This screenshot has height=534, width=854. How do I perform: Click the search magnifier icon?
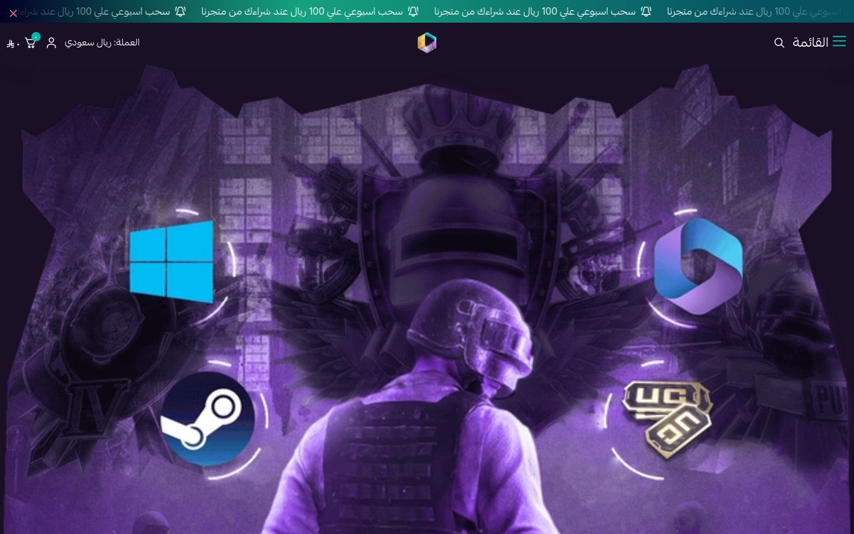pos(779,43)
